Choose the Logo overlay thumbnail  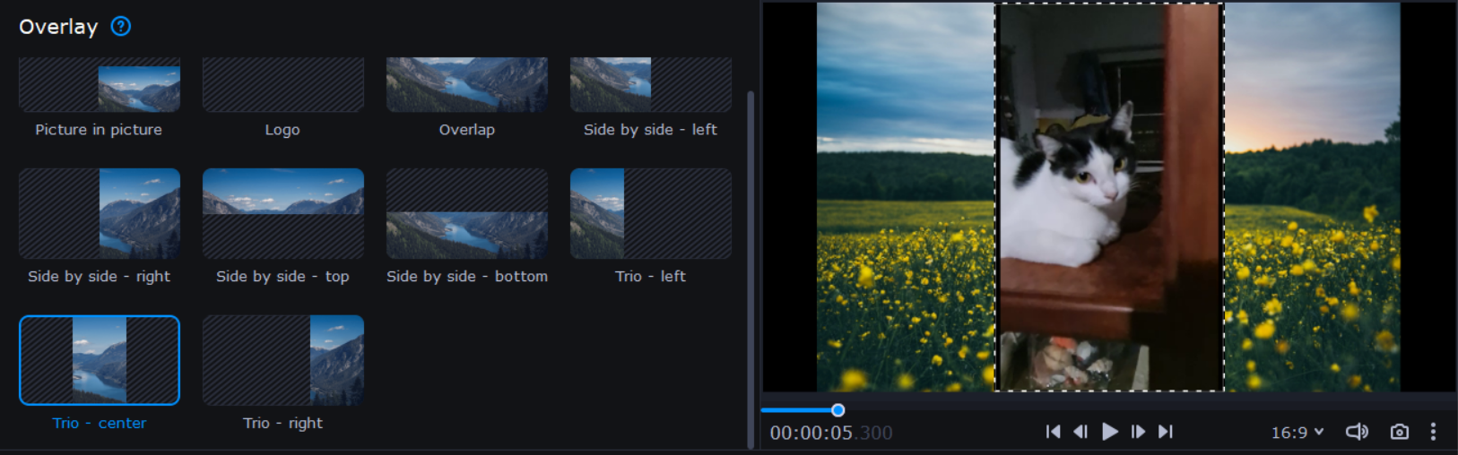tap(283, 85)
